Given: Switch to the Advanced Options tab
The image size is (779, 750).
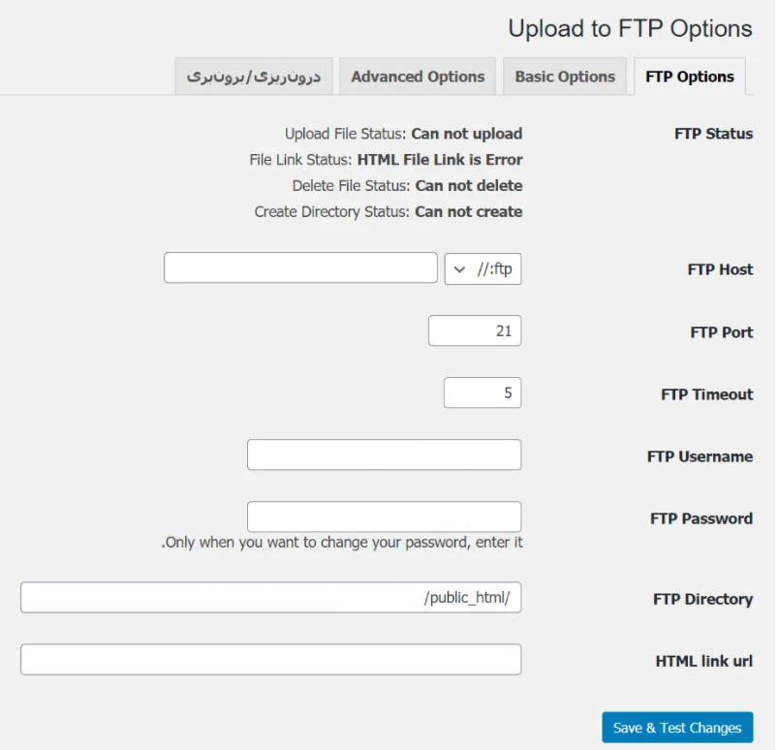Looking at the screenshot, I should click(418, 76).
